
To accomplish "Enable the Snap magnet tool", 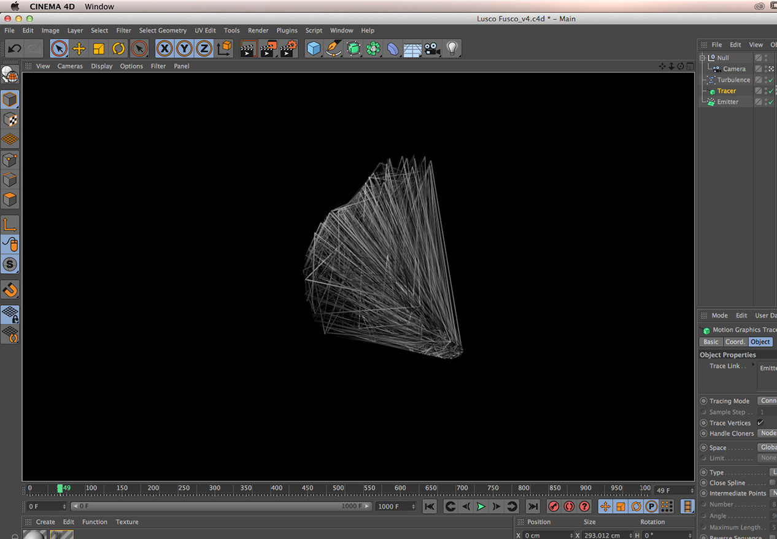I will 10,289.
